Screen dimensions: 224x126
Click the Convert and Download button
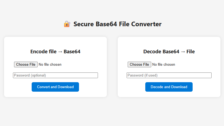(x=55, y=87)
